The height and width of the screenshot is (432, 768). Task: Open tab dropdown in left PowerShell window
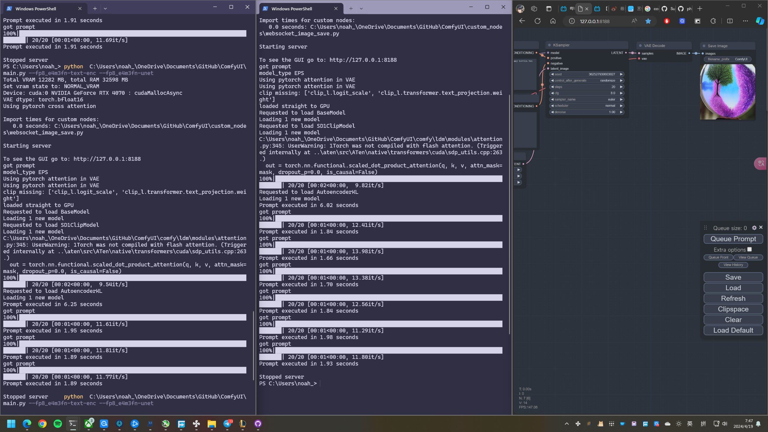point(105,9)
